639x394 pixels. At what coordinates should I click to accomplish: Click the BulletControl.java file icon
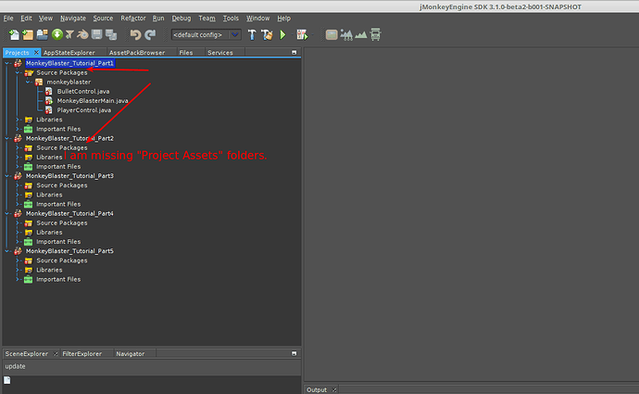pyautogui.click(x=48, y=92)
